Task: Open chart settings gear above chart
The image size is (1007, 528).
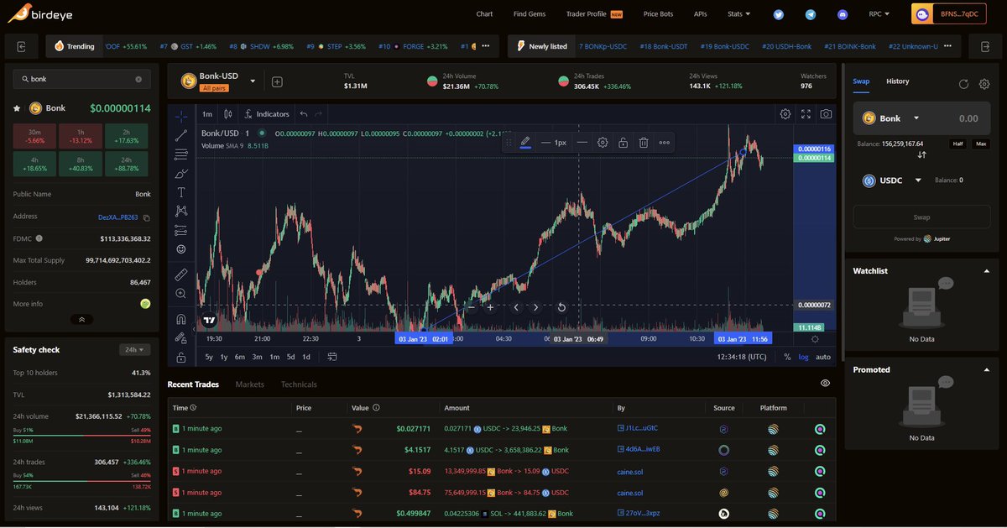Action: coord(785,114)
